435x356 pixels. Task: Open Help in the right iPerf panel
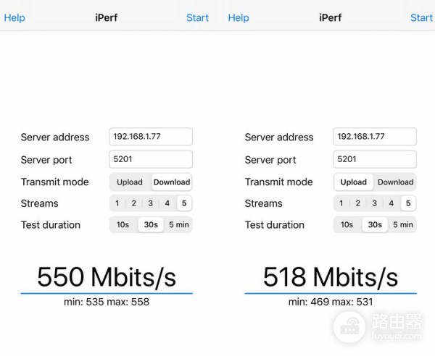[x=239, y=18]
